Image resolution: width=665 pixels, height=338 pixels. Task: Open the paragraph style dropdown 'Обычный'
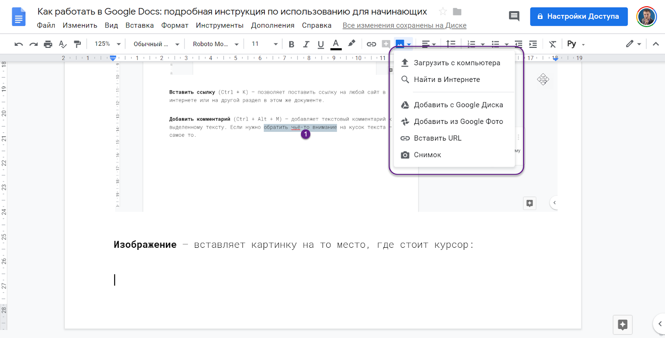pyautogui.click(x=156, y=44)
